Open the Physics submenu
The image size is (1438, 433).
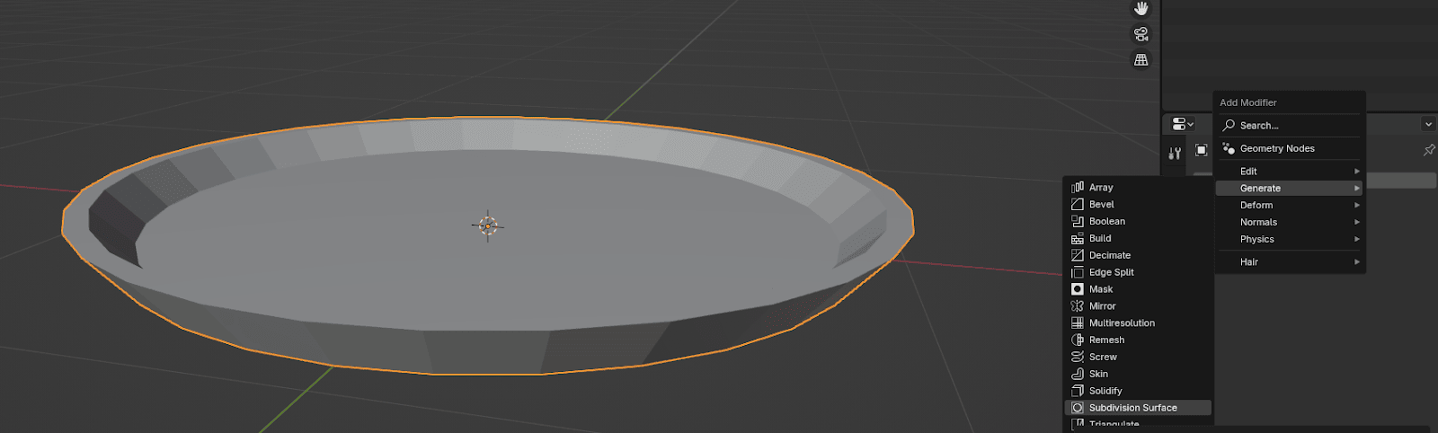[x=1290, y=239]
